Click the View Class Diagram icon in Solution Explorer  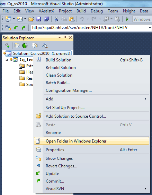[x=45, y=46]
